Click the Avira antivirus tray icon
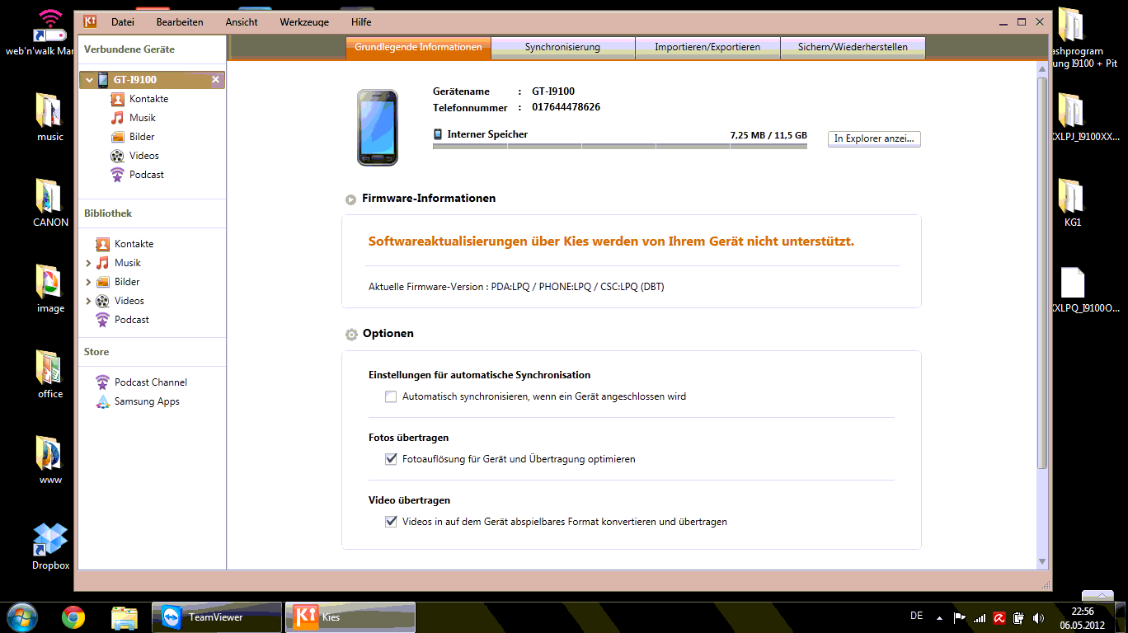This screenshot has width=1128, height=633. [x=999, y=617]
